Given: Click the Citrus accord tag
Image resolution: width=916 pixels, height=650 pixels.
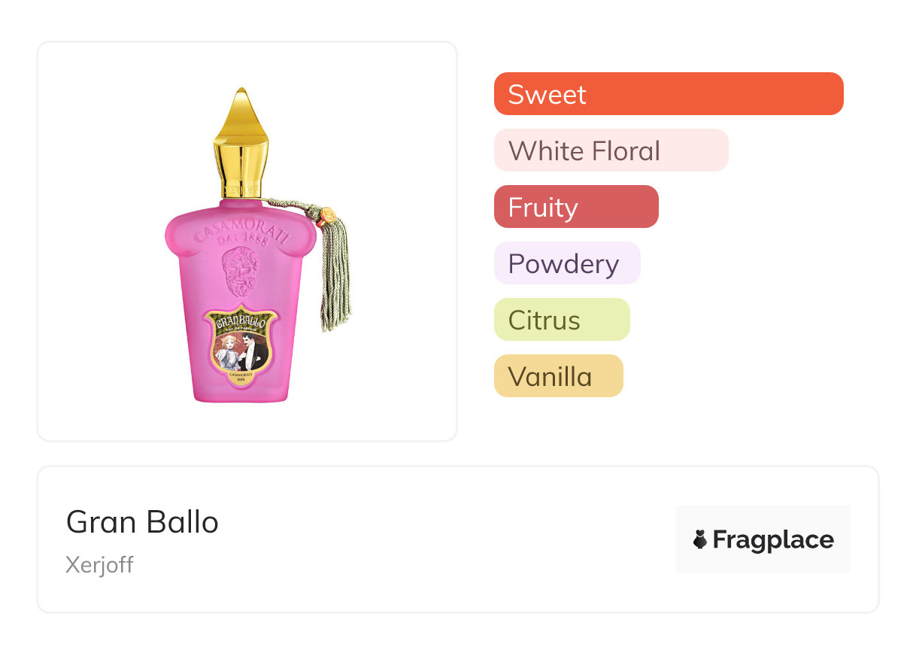Looking at the screenshot, I should (561, 320).
